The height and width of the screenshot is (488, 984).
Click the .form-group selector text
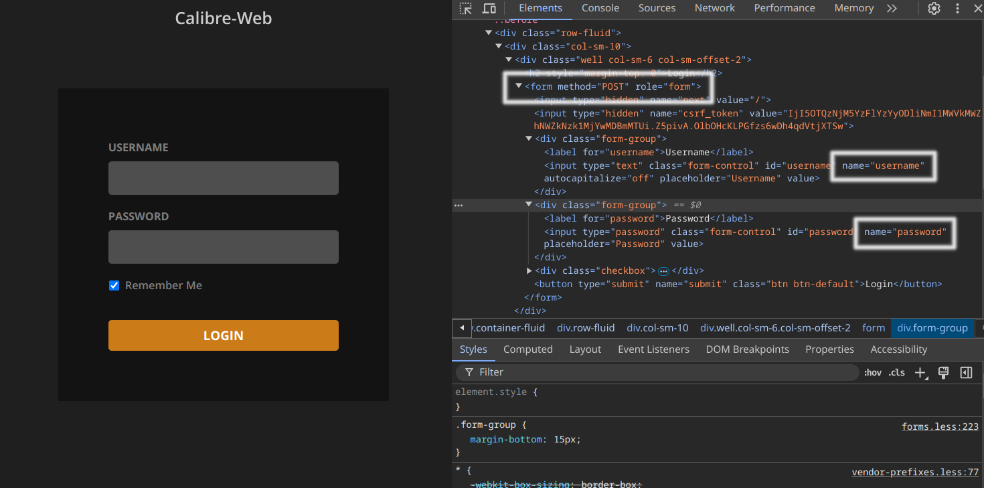click(487, 424)
